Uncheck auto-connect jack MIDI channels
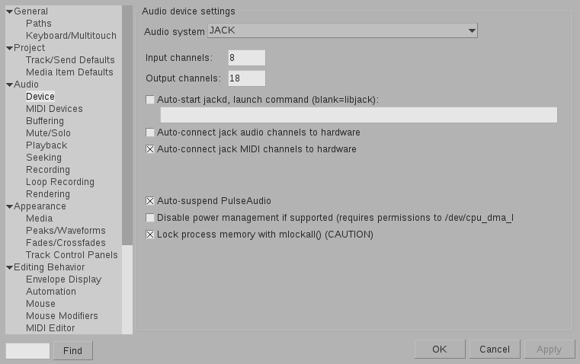 pos(150,149)
